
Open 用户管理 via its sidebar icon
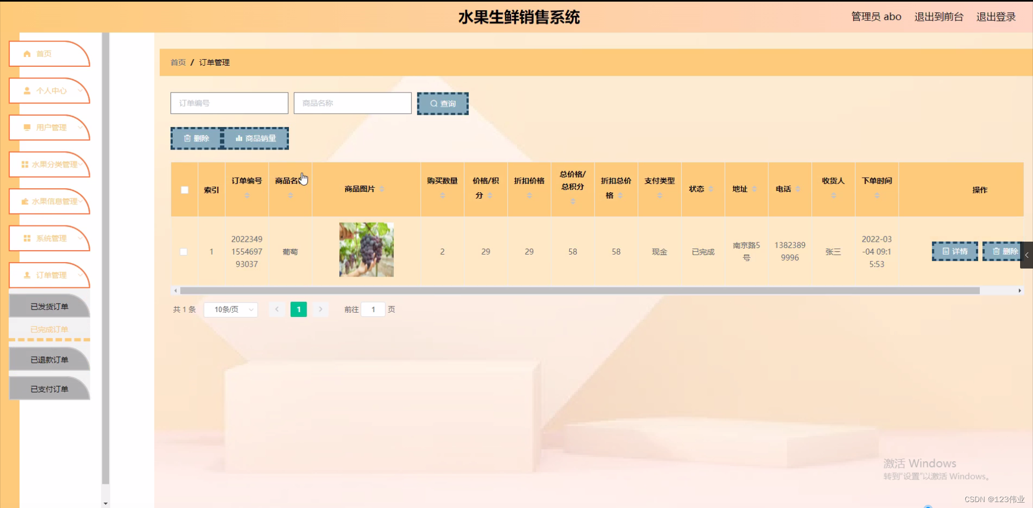[28, 128]
